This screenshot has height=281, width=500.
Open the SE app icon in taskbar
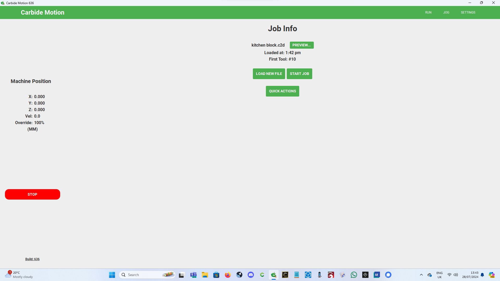coord(377,275)
